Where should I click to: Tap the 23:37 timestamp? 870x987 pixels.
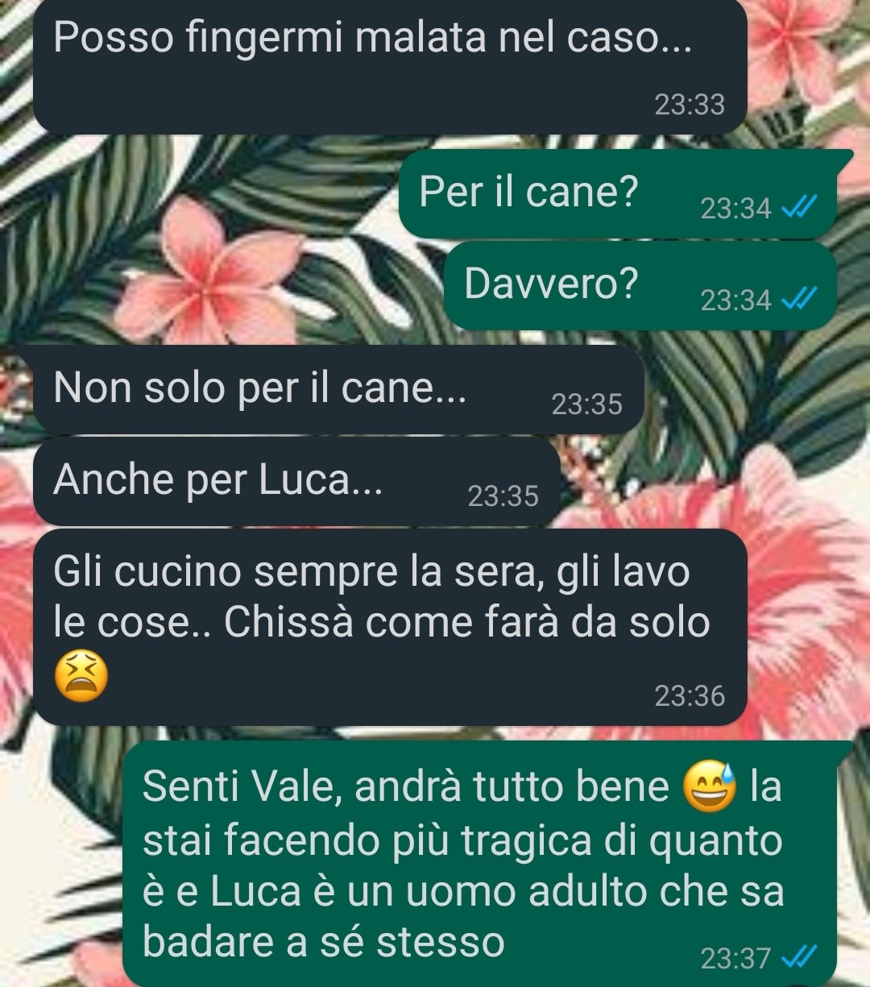pos(735,958)
